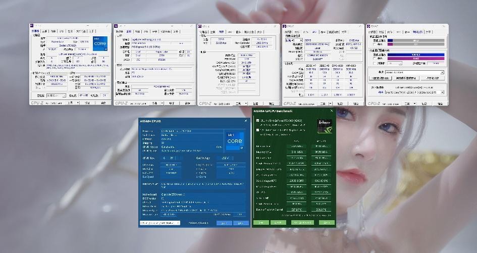The height and width of the screenshot is (253, 477).
Task: Switch to the SPD tab in the leftmost CPU-Z window
Action: point(61,31)
